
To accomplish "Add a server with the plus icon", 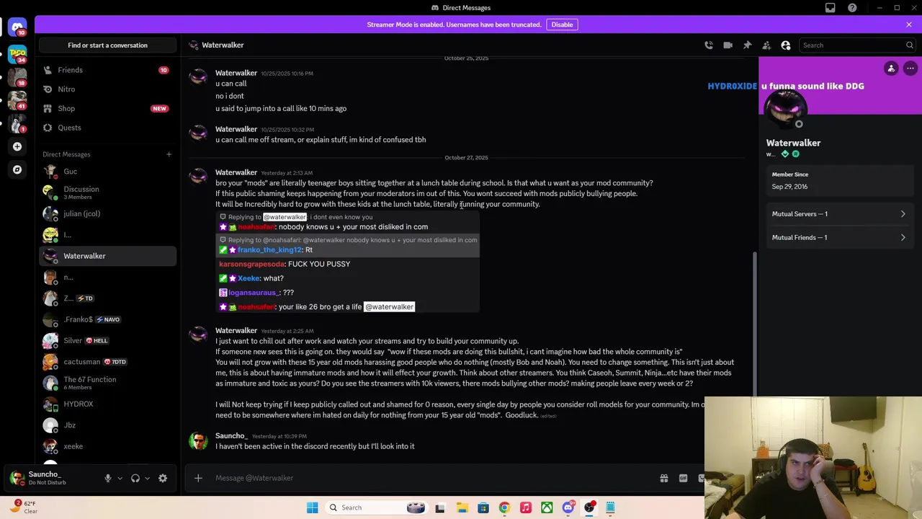I will (17, 146).
